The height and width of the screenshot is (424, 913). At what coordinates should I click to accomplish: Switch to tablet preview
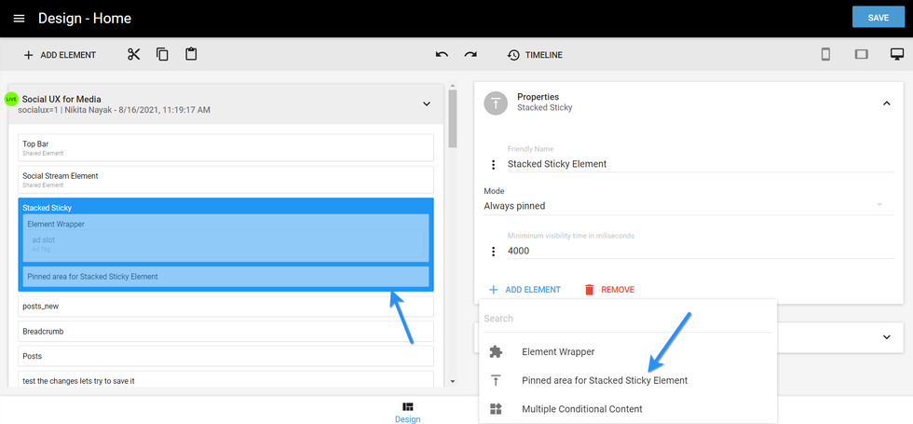[861, 55]
